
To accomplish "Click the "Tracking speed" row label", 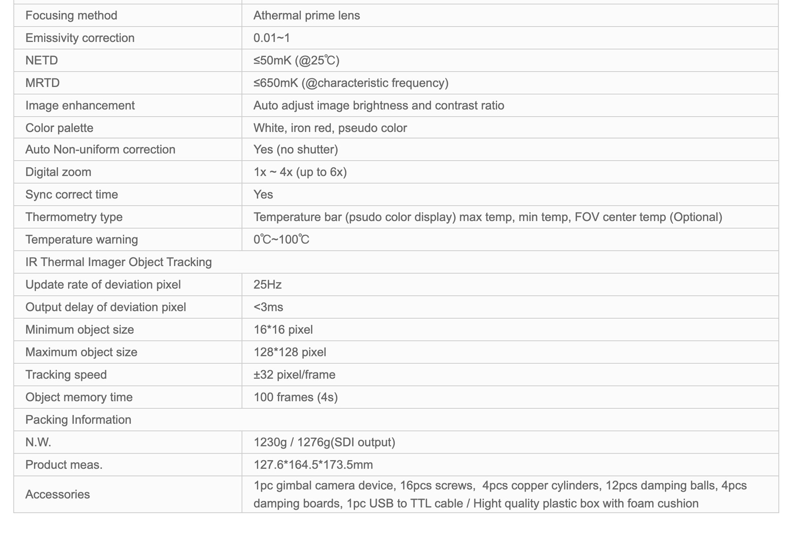I will click(x=66, y=374).
